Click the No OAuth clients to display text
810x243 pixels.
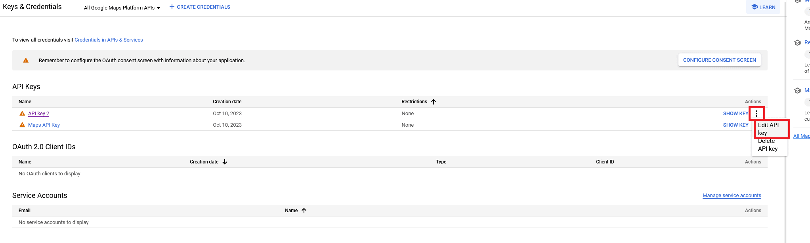(50, 174)
